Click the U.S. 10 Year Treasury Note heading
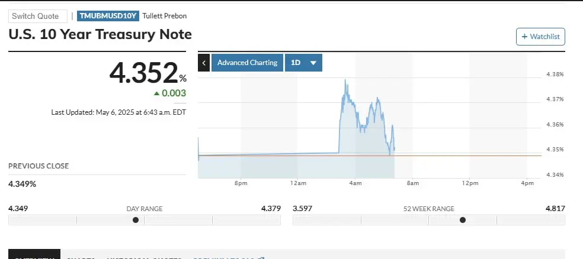 tap(100, 34)
